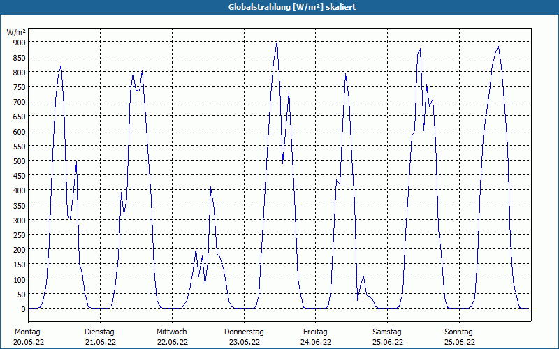Select the date '20.06.22'
559x349 pixels.
click(29, 342)
